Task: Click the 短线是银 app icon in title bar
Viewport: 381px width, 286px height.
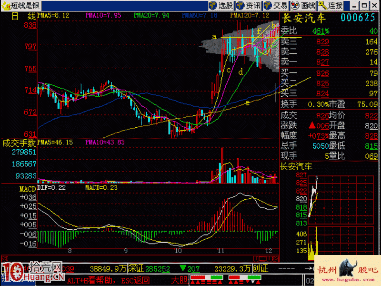Action: (5, 5)
